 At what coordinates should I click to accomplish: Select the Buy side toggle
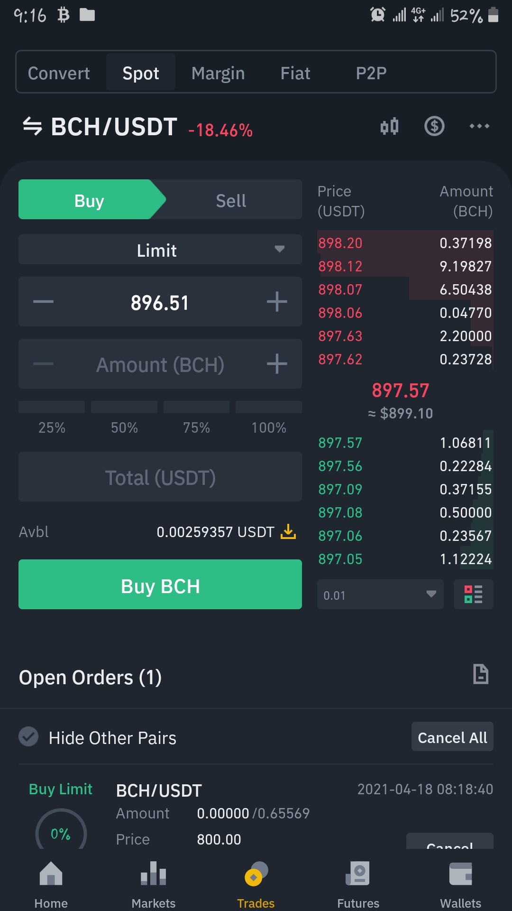click(89, 200)
